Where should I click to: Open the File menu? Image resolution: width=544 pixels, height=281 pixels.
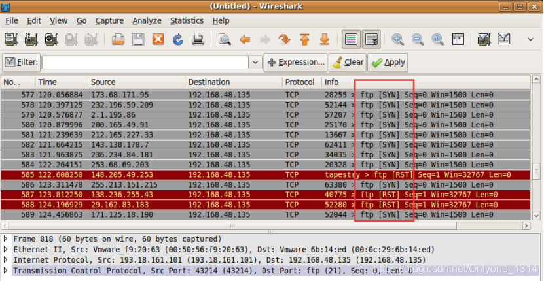(x=12, y=21)
